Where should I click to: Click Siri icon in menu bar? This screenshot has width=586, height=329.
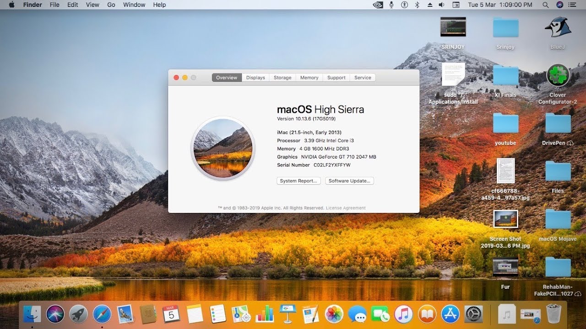click(x=560, y=5)
